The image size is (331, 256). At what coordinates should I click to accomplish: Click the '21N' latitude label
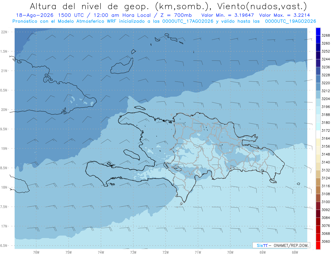[x=4, y=71]
